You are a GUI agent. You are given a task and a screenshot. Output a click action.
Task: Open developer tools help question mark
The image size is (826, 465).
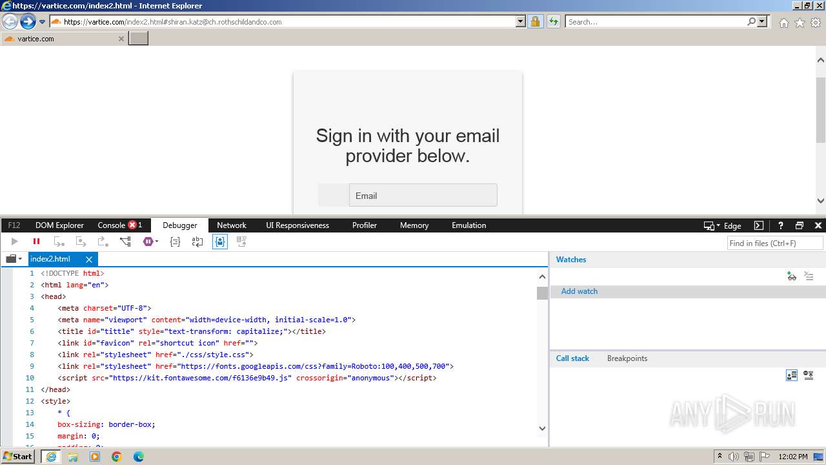[780, 225]
